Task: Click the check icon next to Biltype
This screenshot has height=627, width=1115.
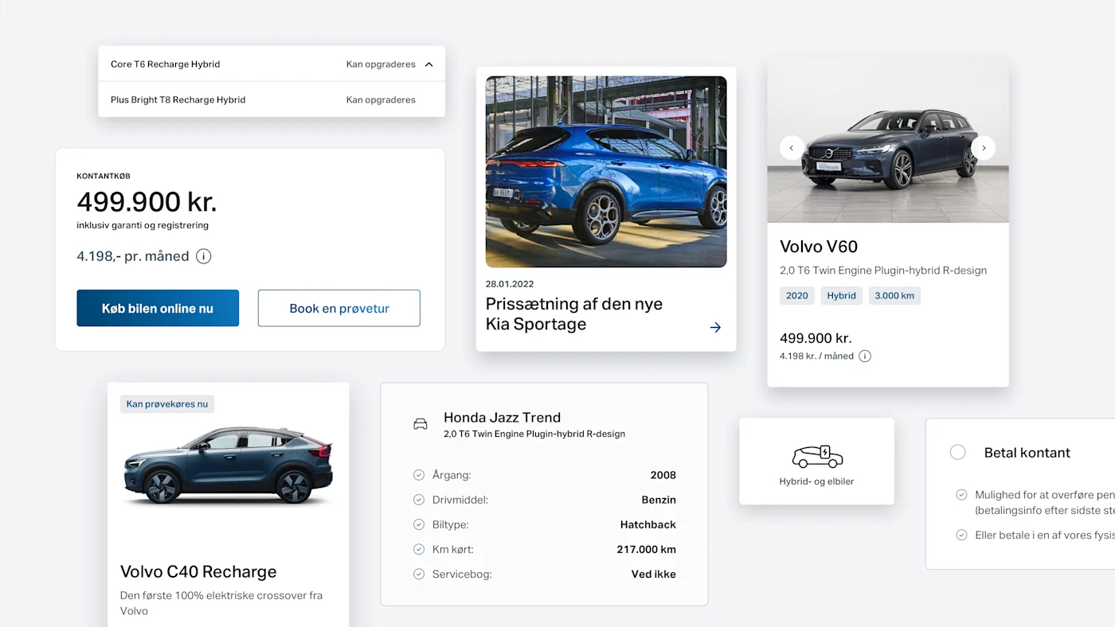Action: pyautogui.click(x=419, y=524)
